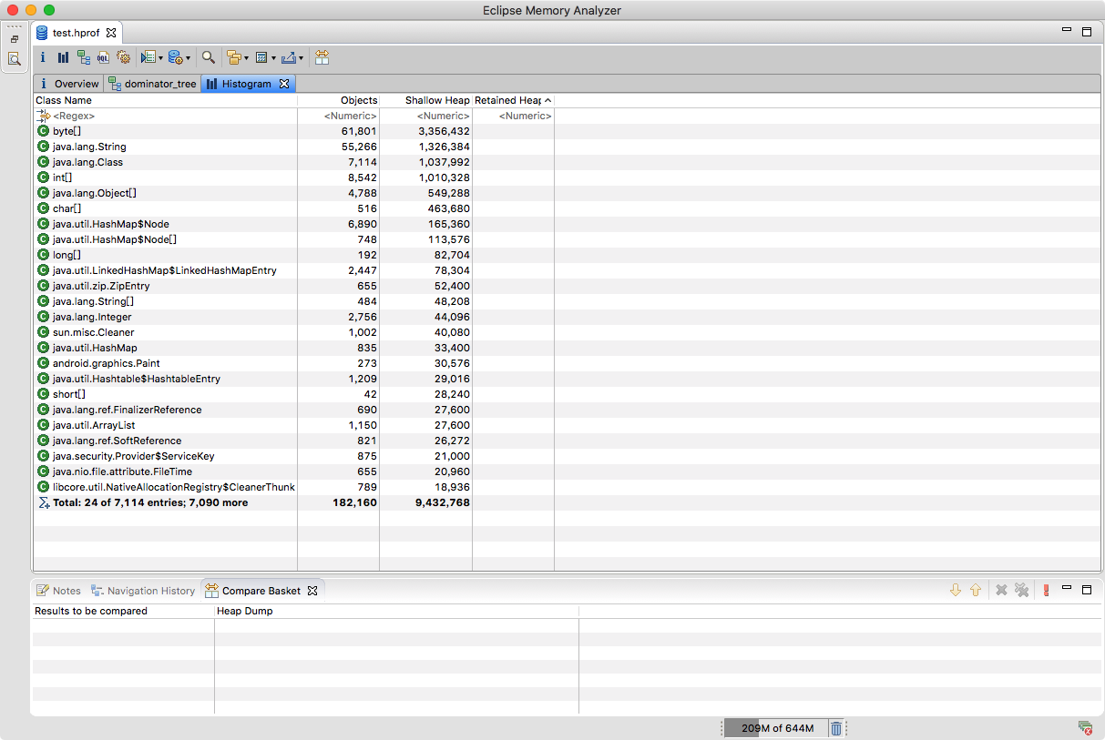Click the magnifier to find object by address
The width and height of the screenshot is (1105, 740).
click(x=209, y=57)
